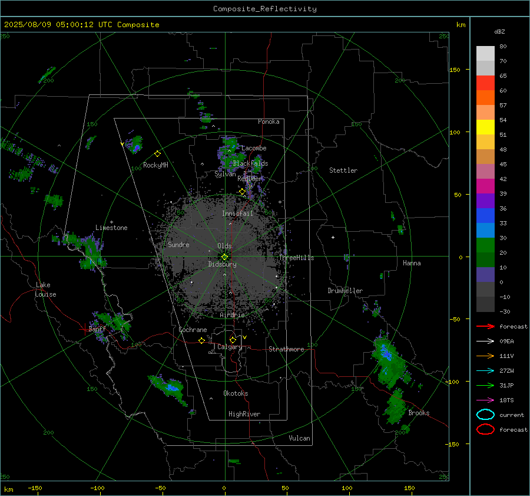Pick the purple 36-39 dBZ color swatch
Viewport: 530px width, 496px height.
click(x=485, y=201)
